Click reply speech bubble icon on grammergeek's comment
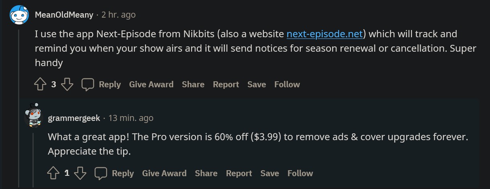Image resolution: width=490 pixels, height=189 pixels. coord(101,173)
